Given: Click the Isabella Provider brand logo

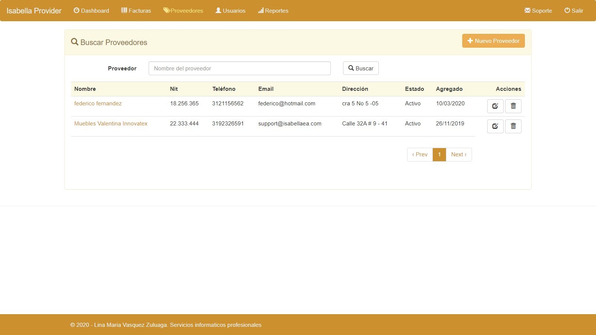Looking at the screenshot, I should pyautogui.click(x=34, y=10).
